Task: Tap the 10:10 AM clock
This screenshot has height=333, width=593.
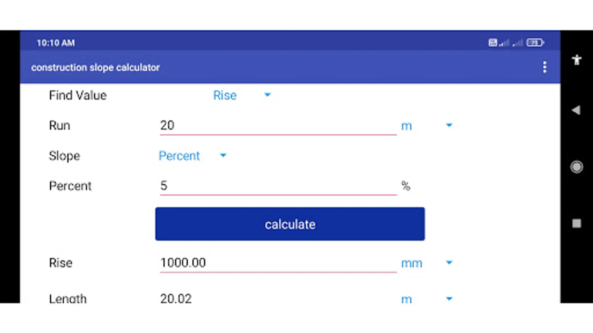Action: coord(56,43)
